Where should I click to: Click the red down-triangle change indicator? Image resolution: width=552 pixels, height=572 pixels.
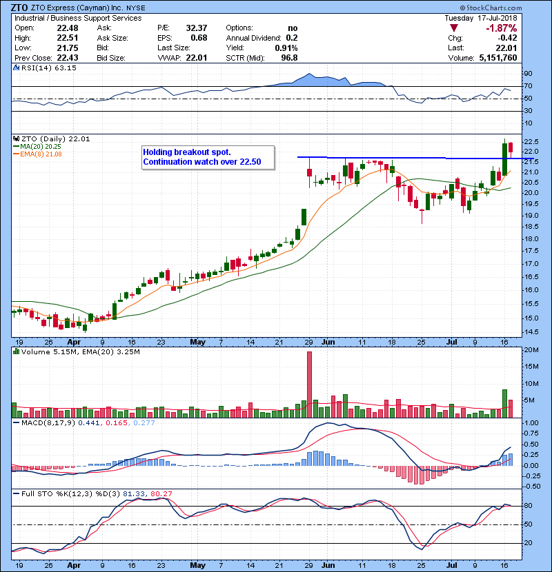(454, 28)
